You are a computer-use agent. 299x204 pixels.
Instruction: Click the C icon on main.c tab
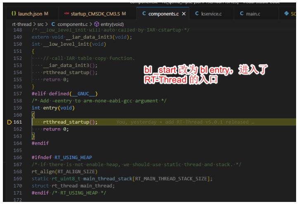[242, 14]
